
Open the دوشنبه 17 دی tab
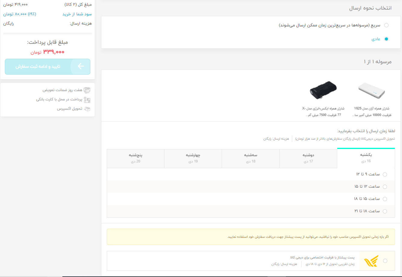[308, 158]
